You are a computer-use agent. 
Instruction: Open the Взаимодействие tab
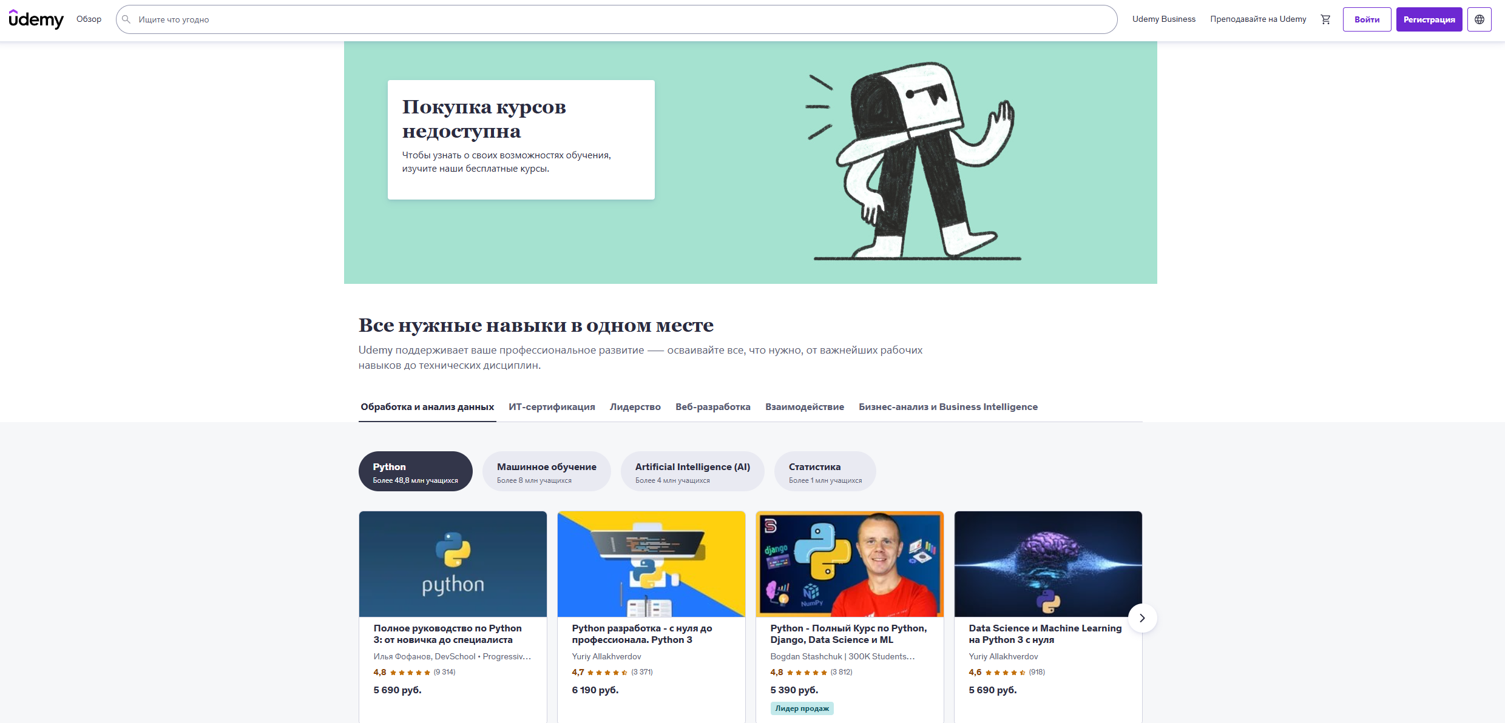point(804,407)
